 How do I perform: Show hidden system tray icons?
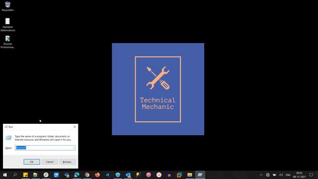point(261,175)
